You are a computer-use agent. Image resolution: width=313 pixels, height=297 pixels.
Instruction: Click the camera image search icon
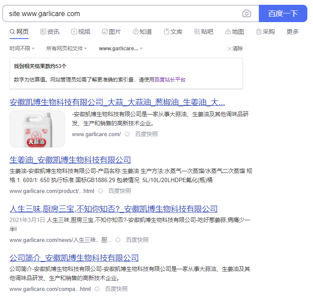[247, 13]
